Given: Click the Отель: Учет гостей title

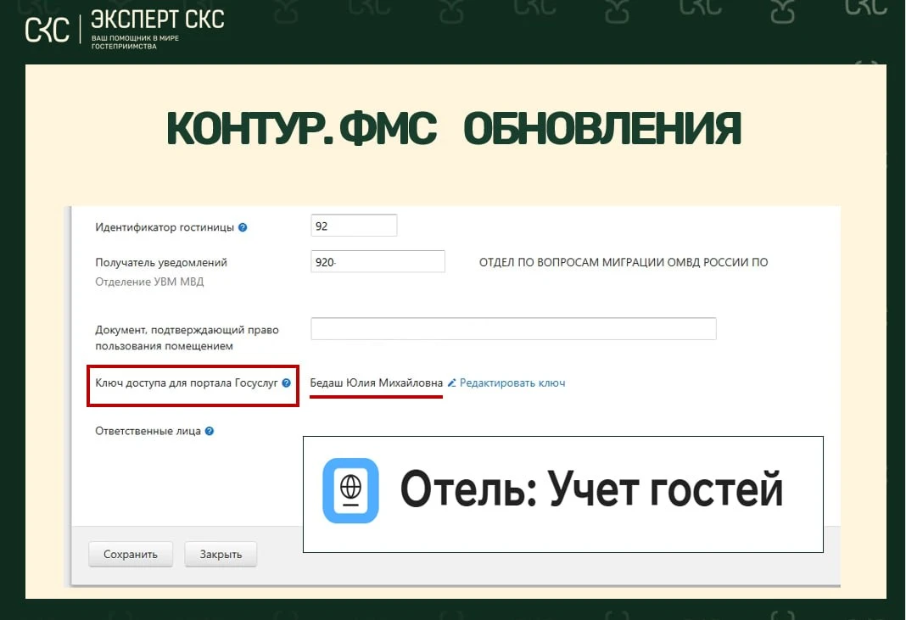Looking at the screenshot, I should pyautogui.click(x=591, y=490).
